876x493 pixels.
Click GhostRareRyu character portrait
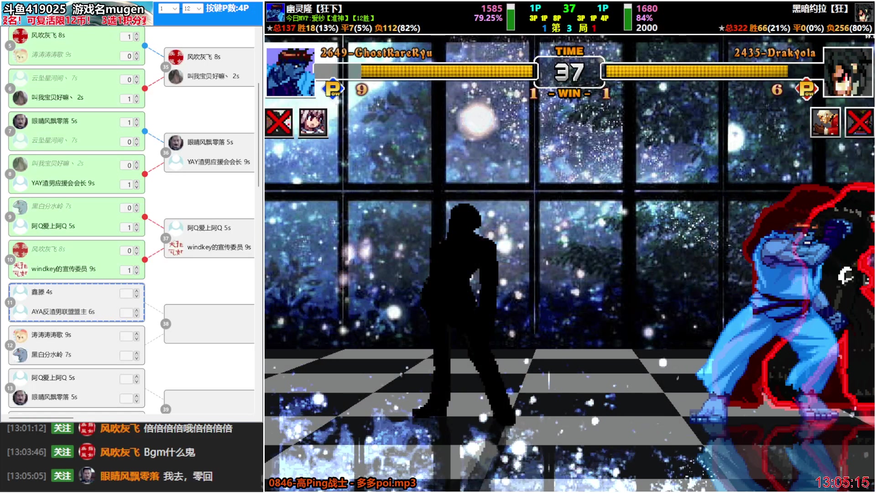click(x=291, y=72)
